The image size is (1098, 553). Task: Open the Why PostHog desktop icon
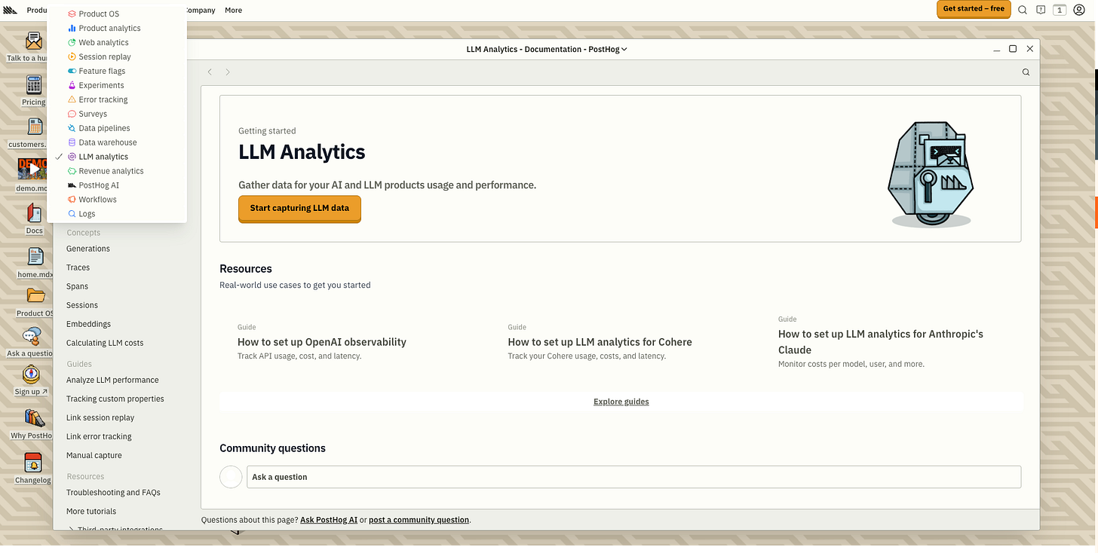coord(34,418)
